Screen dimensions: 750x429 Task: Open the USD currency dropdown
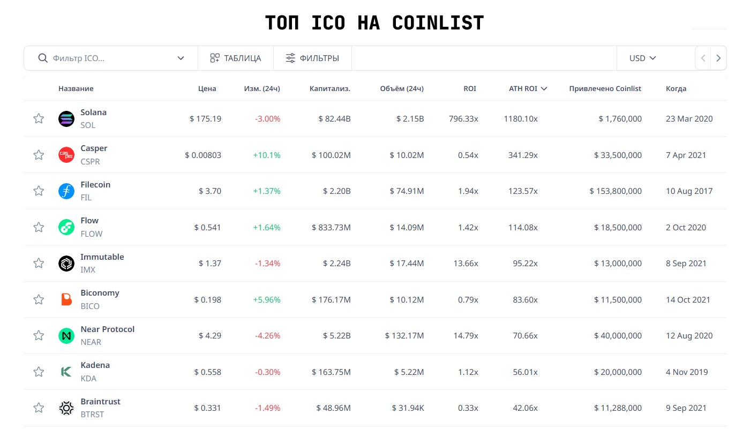click(x=641, y=58)
